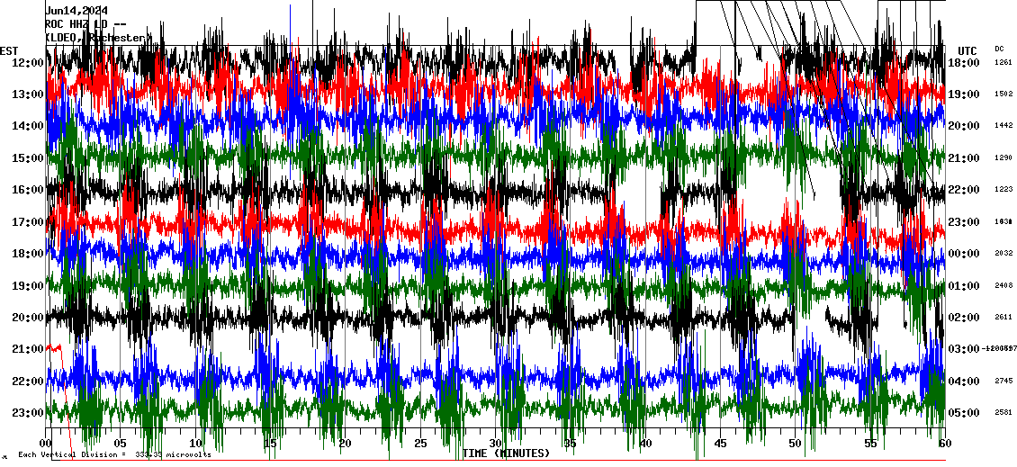Click the EST timezone header
The width and height of the screenshot is (1017, 467).
tap(9, 50)
